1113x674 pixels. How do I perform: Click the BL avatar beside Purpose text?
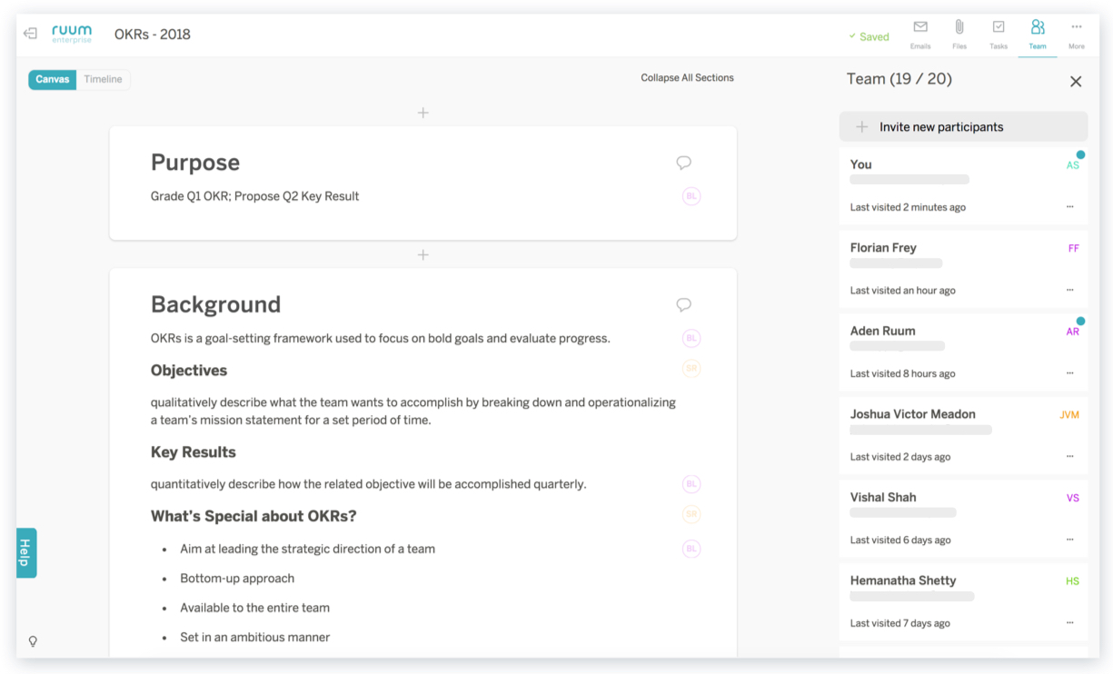coord(691,196)
